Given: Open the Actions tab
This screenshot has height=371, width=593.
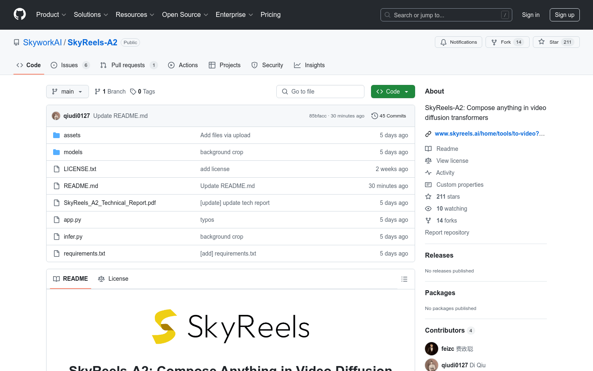Looking at the screenshot, I should pos(183,65).
